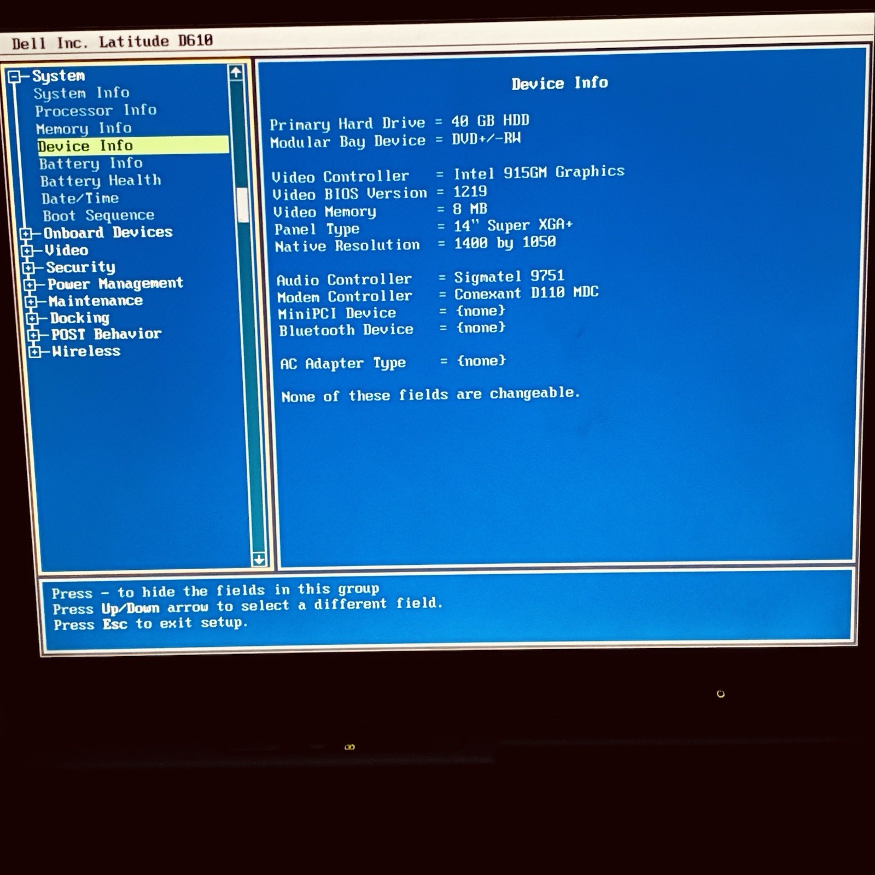875x875 pixels.
Task: Click the Device Info heading
Action: [x=559, y=83]
